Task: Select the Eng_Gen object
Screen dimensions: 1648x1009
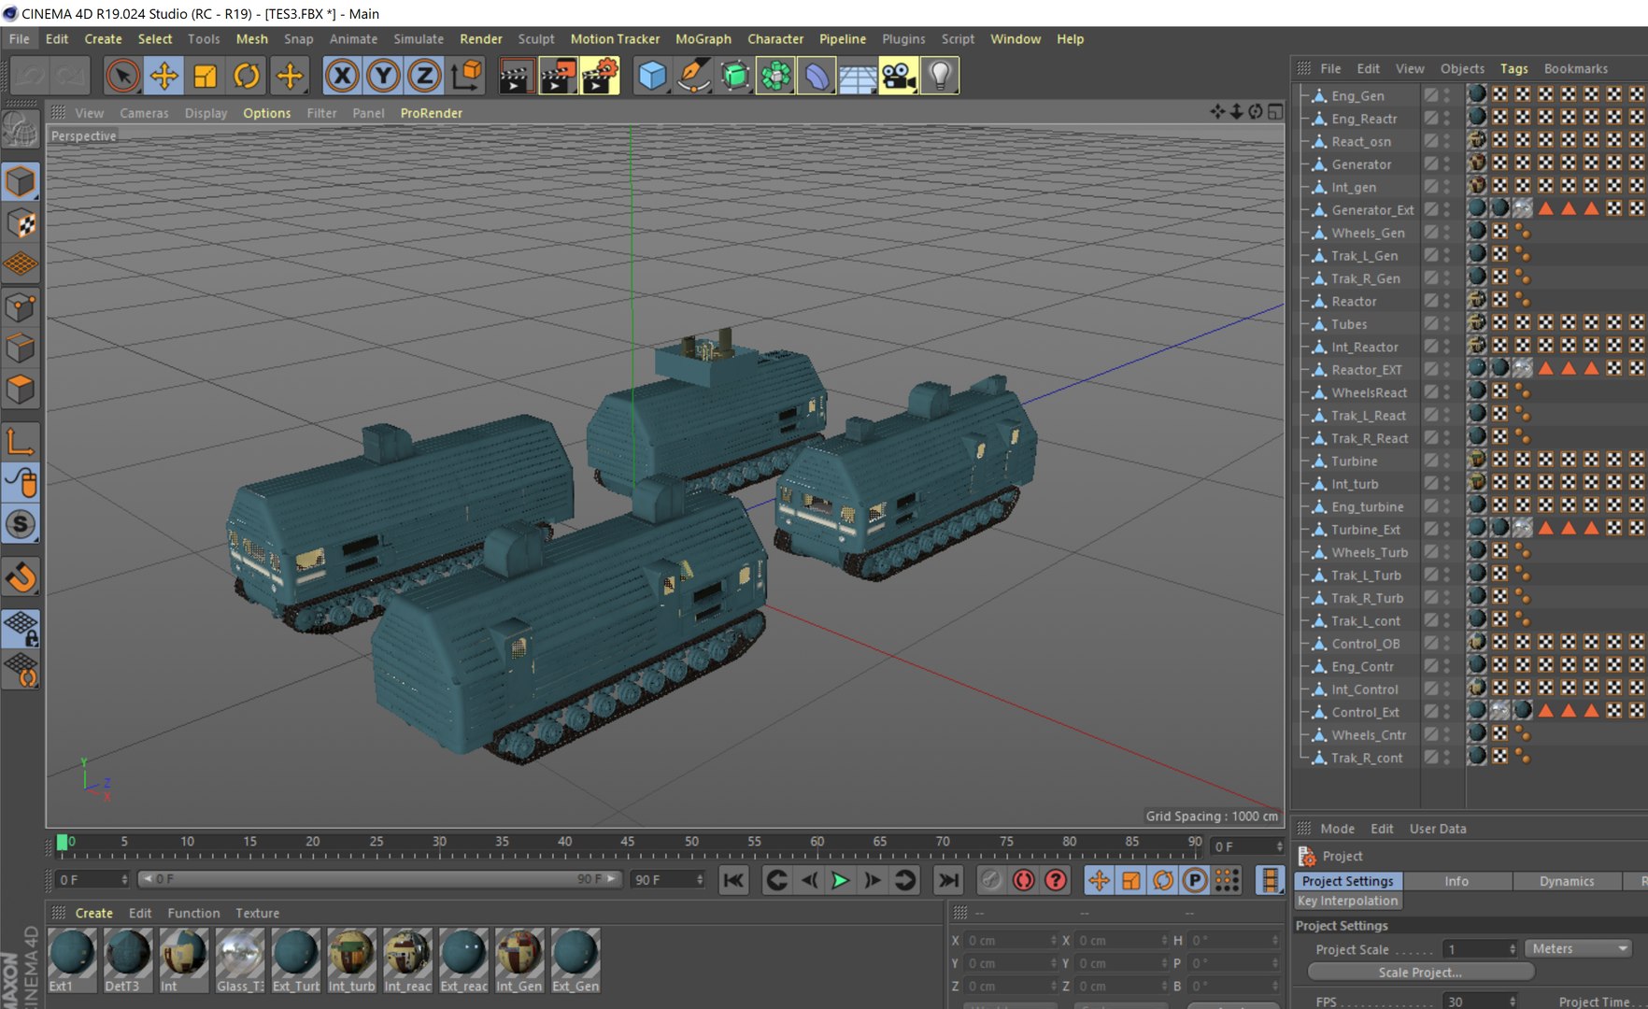Action: coord(1357,96)
